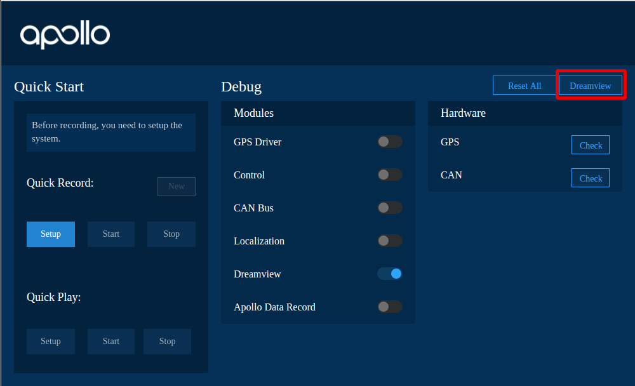Check the CAN hardware
Screen dimensions: 635x386
[591, 178]
